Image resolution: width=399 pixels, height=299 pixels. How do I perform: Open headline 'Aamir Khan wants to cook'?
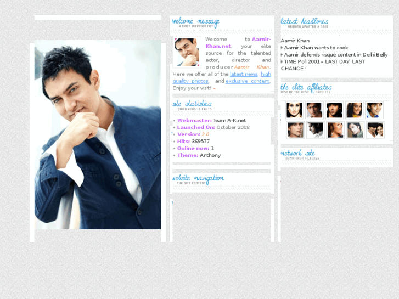316,48
